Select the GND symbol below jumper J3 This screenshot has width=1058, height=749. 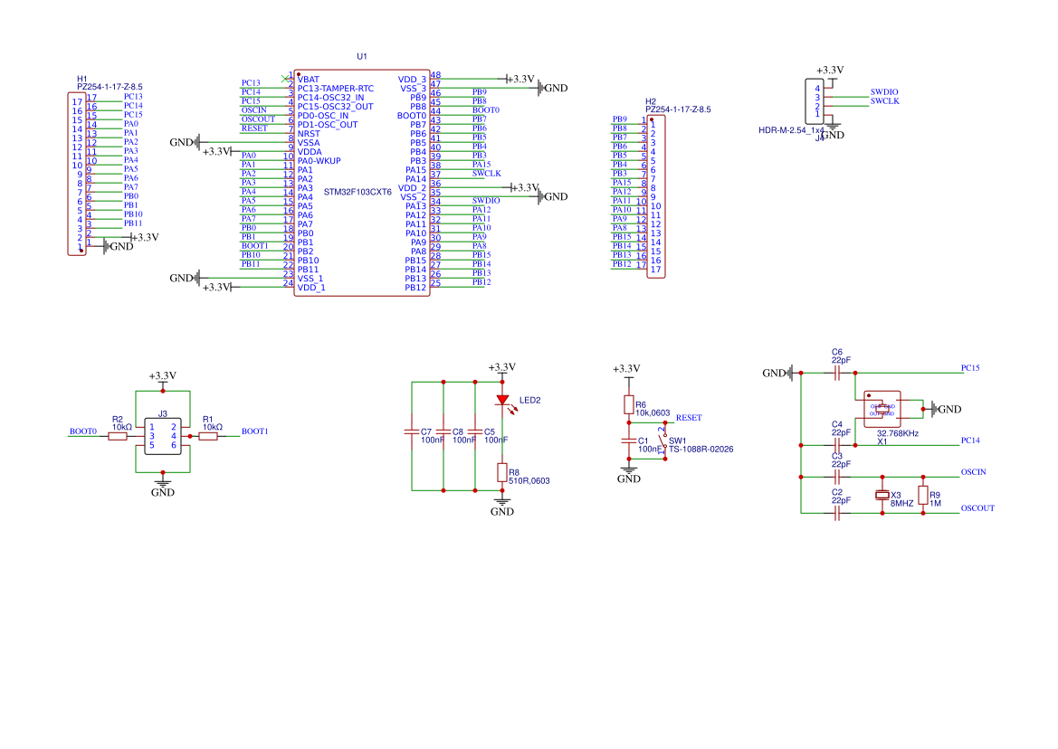[x=163, y=488]
